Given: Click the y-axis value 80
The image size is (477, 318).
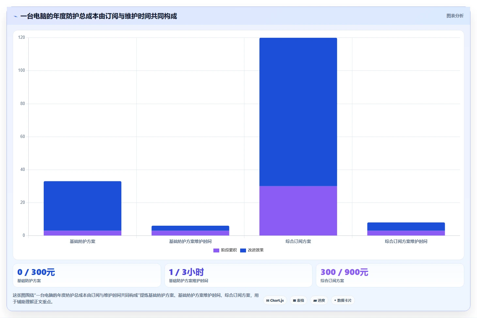Looking at the screenshot, I should 23,104.
